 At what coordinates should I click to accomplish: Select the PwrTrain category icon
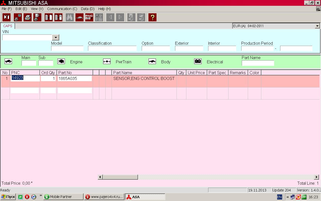(x=107, y=62)
